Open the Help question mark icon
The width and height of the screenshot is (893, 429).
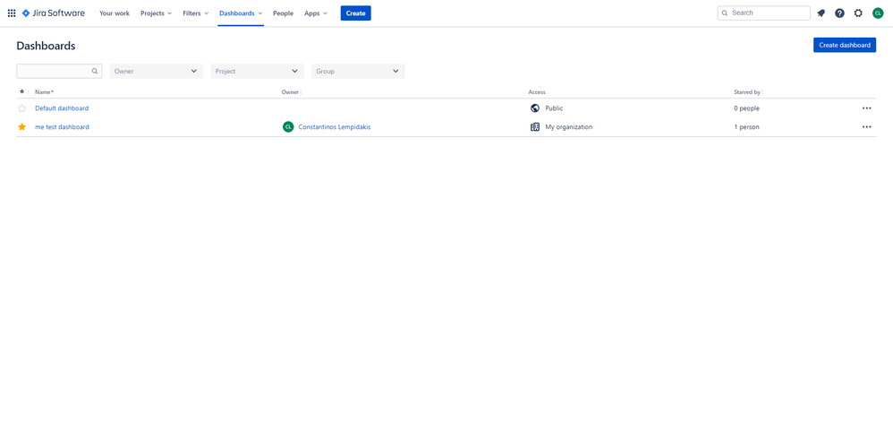[839, 13]
